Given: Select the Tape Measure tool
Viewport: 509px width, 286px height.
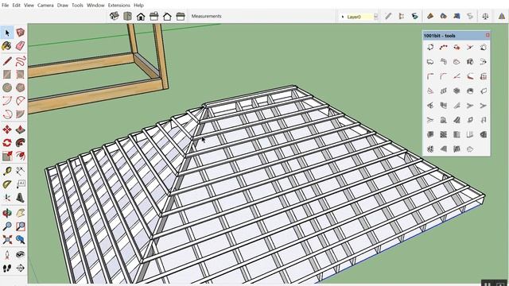Looking at the screenshot, I should coord(7,171).
